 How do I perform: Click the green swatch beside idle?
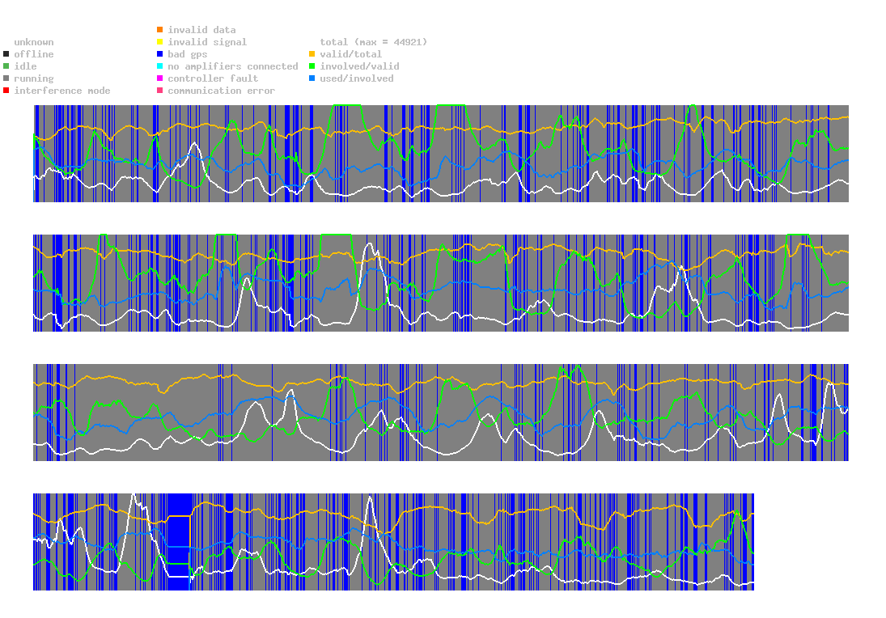(6, 66)
